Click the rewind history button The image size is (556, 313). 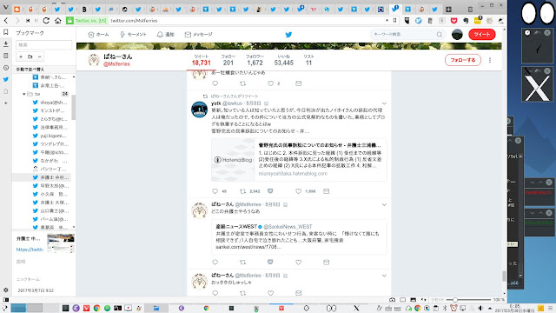click(28, 21)
